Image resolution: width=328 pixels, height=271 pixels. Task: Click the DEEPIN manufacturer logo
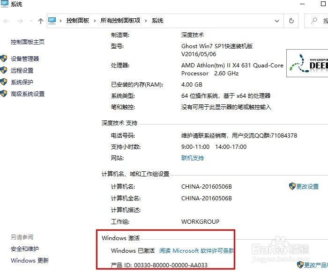(x=307, y=63)
